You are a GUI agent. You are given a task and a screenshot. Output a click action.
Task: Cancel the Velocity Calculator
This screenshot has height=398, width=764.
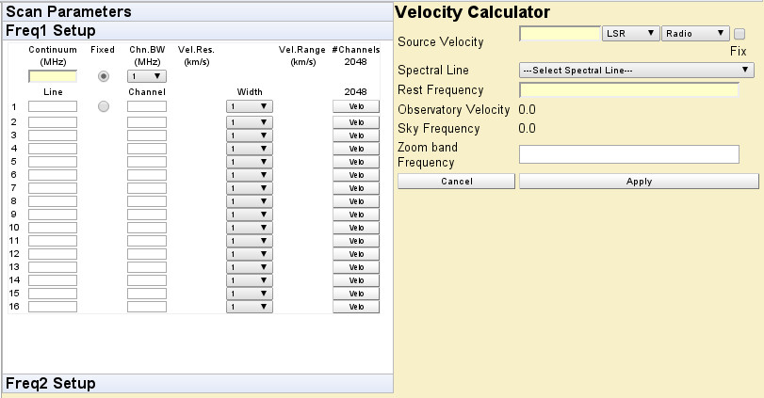(456, 182)
